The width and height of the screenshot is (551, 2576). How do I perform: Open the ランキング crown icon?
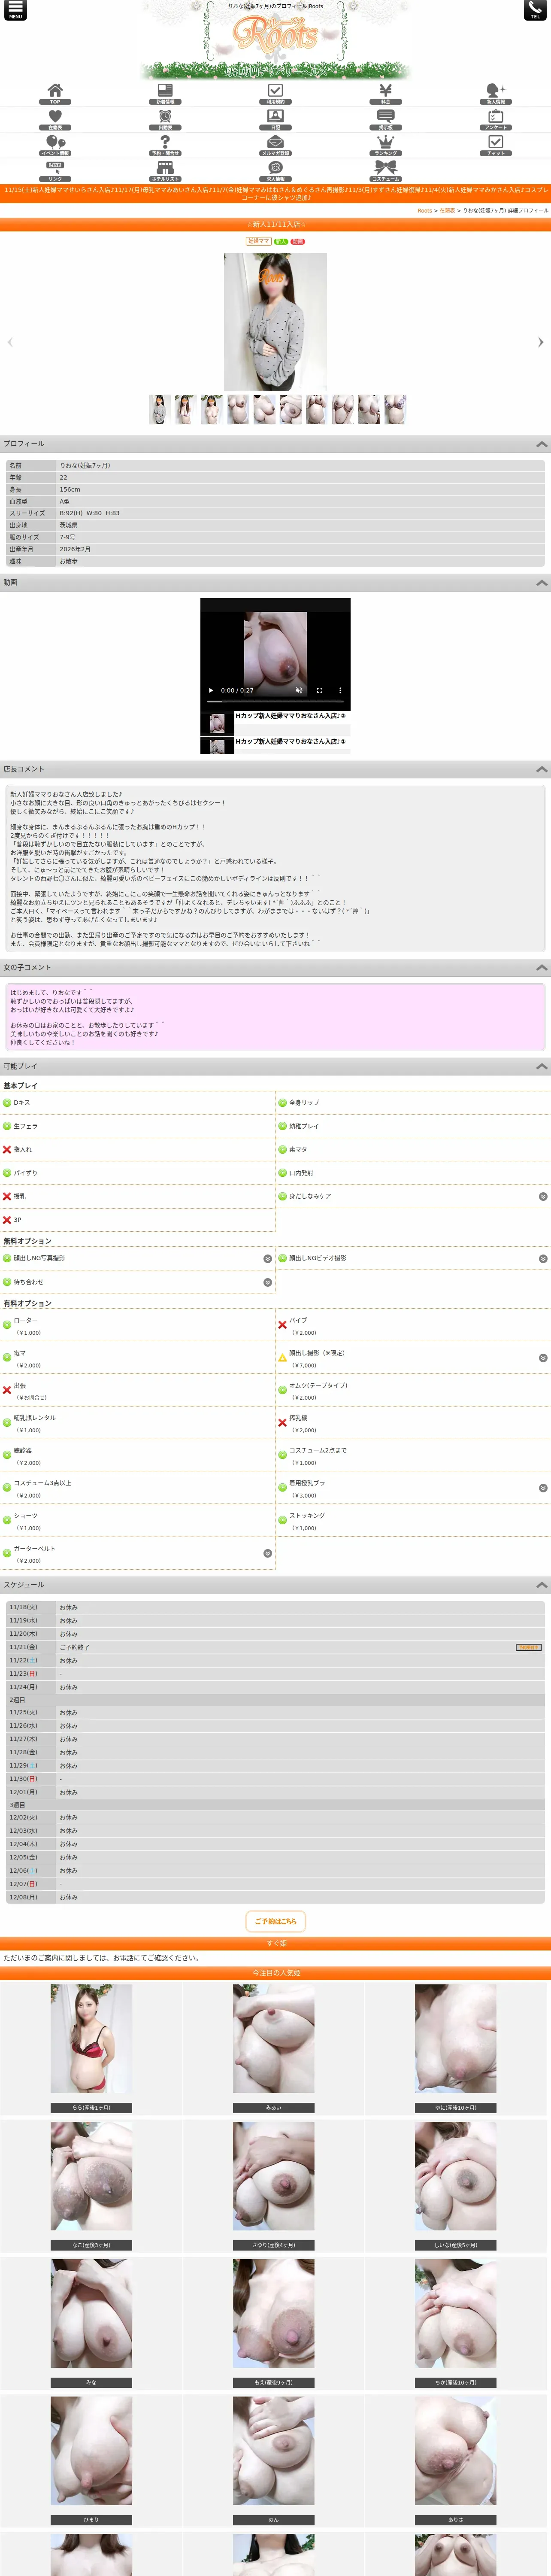pos(385,146)
